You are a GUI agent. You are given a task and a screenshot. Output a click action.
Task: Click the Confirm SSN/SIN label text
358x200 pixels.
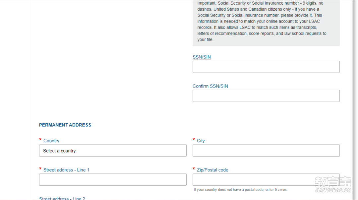210,86
